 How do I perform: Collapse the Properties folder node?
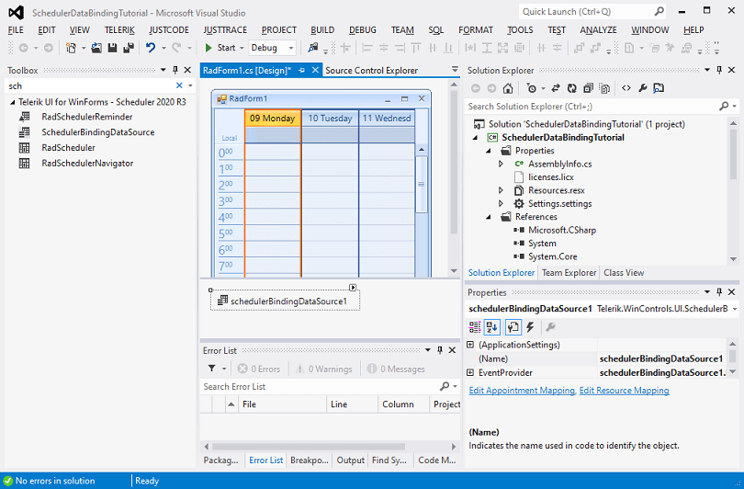coord(489,151)
